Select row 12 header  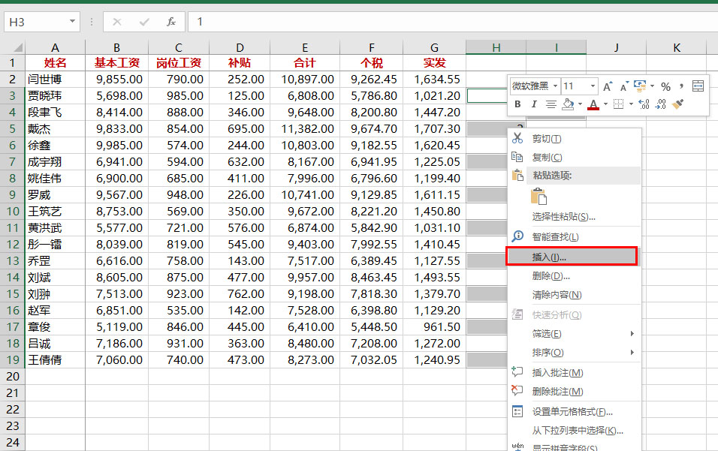click(x=12, y=244)
